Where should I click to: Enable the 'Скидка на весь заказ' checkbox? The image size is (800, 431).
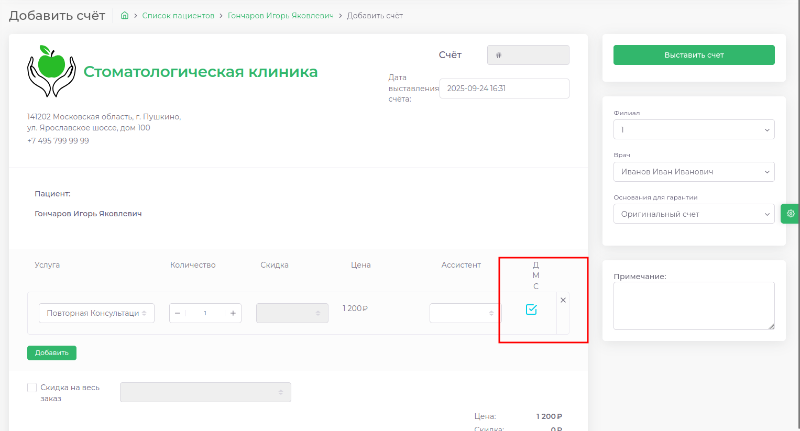coord(32,388)
